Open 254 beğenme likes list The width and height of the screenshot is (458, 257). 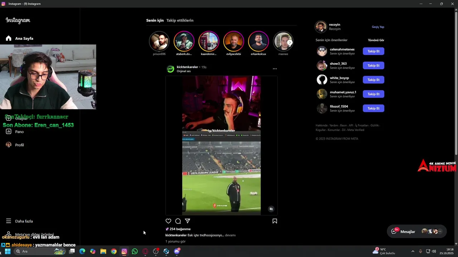(180, 229)
